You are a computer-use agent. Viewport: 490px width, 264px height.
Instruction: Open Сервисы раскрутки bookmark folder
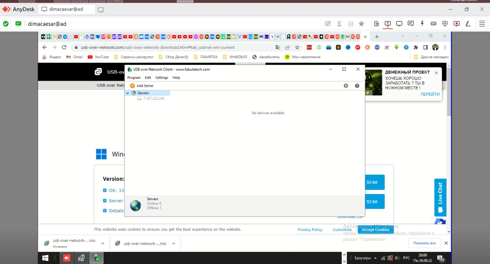pos(134,57)
